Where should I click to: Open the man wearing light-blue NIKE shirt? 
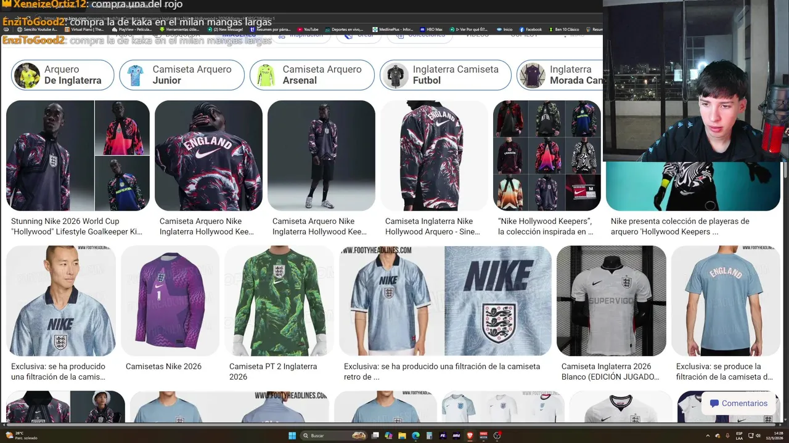[x=61, y=301]
